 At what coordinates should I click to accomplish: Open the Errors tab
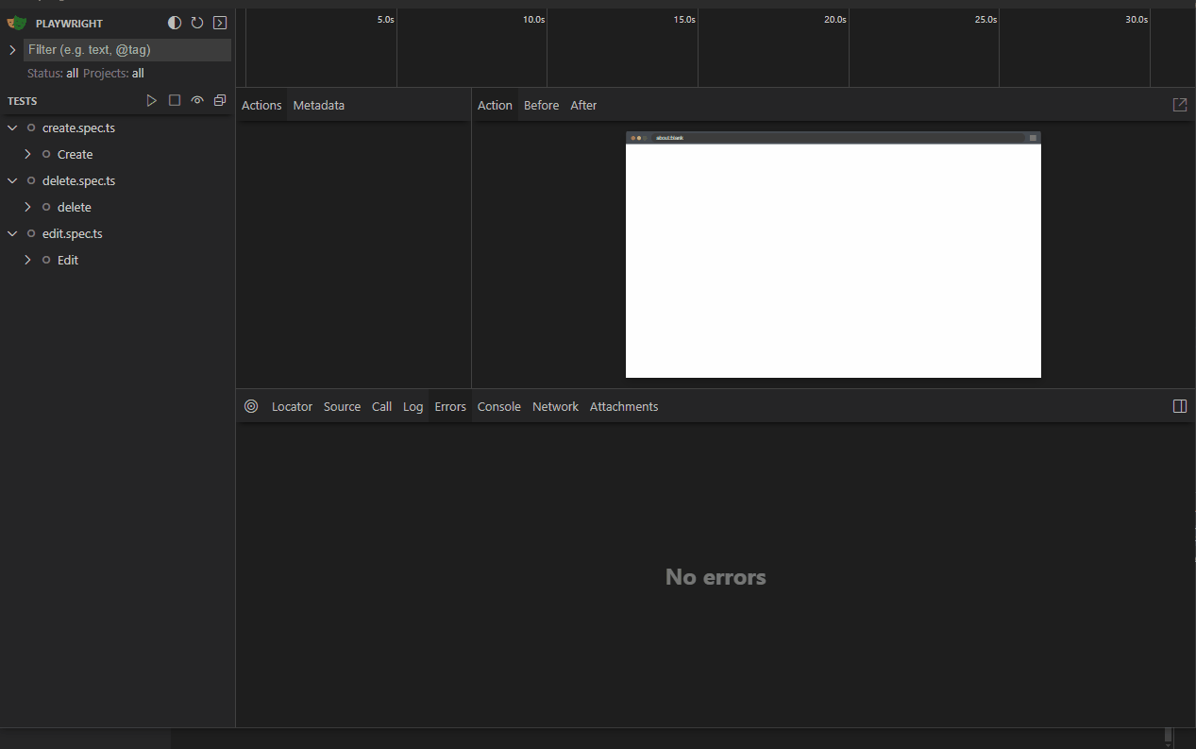click(x=450, y=406)
